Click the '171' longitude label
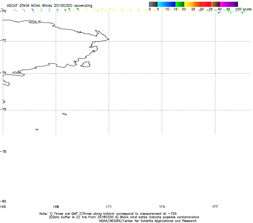 click(109, 207)
